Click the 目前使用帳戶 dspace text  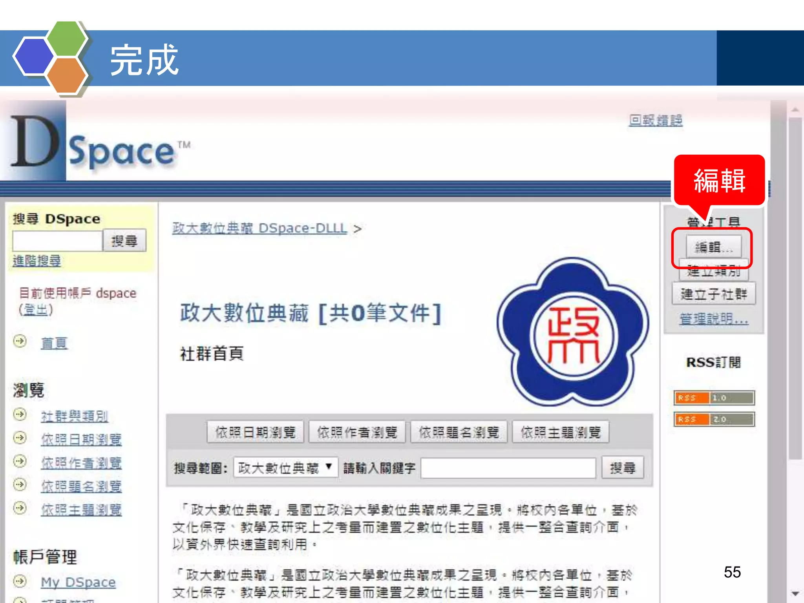(x=78, y=293)
